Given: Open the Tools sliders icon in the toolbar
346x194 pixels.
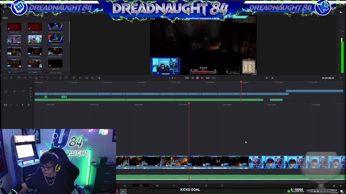Looking at the screenshot, I should [x=74, y=78].
